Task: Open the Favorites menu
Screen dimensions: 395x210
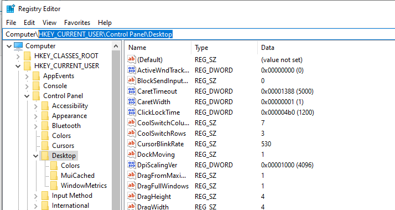Action: click(x=77, y=23)
